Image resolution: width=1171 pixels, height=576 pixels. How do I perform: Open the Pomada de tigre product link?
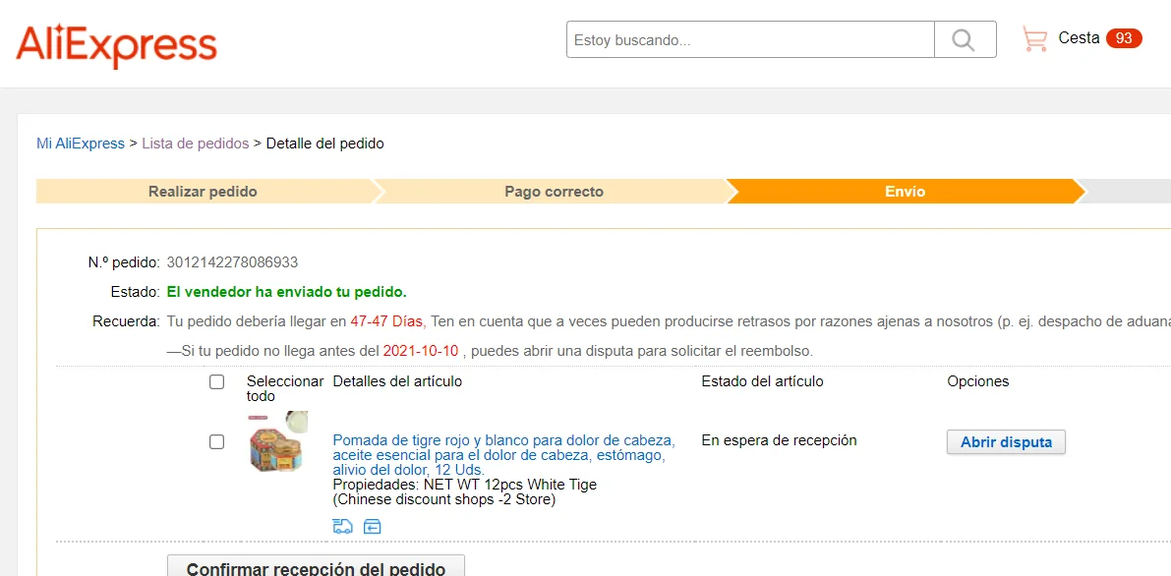pyautogui.click(x=503, y=454)
